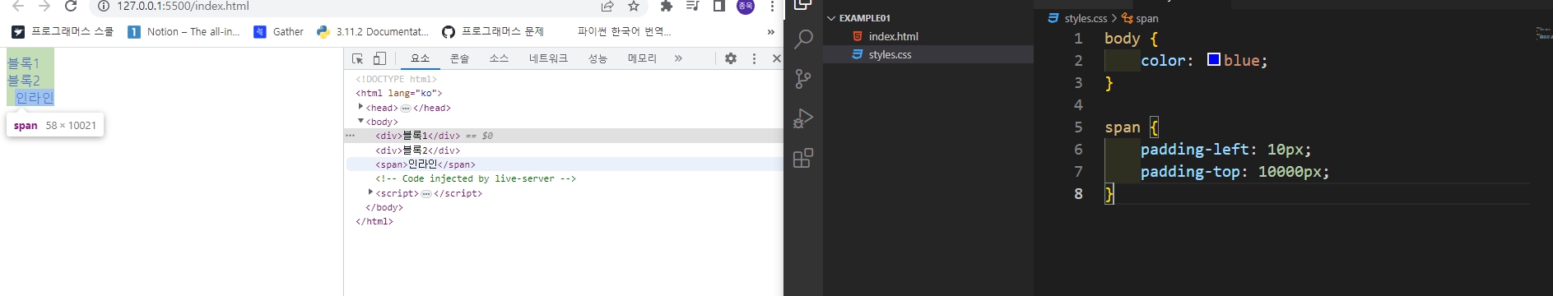Screen dimensions: 1553x296
Task: Collapse the EXAMPLE01 folder
Action: coord(831,18)
